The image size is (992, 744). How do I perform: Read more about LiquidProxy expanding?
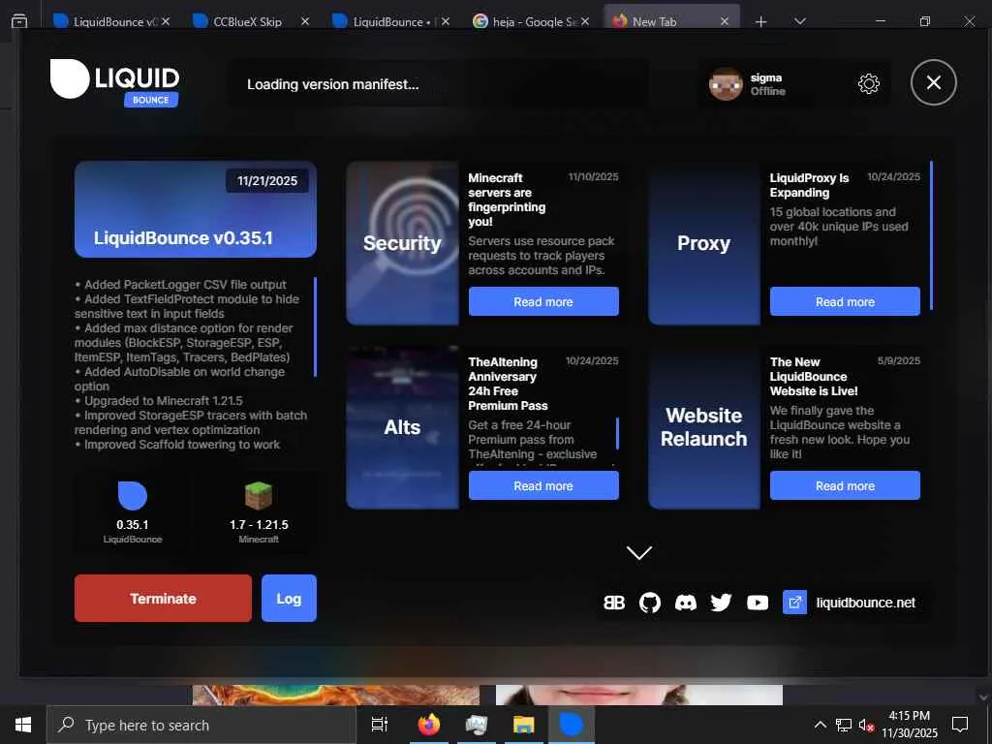coord(845,301)
